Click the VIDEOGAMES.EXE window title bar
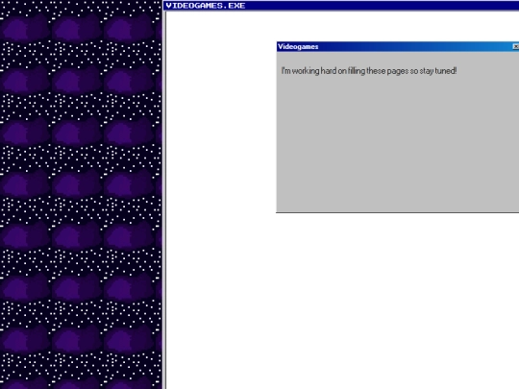Image resolution: width=519 pixels, height=389 pixels. click(341, 6)
